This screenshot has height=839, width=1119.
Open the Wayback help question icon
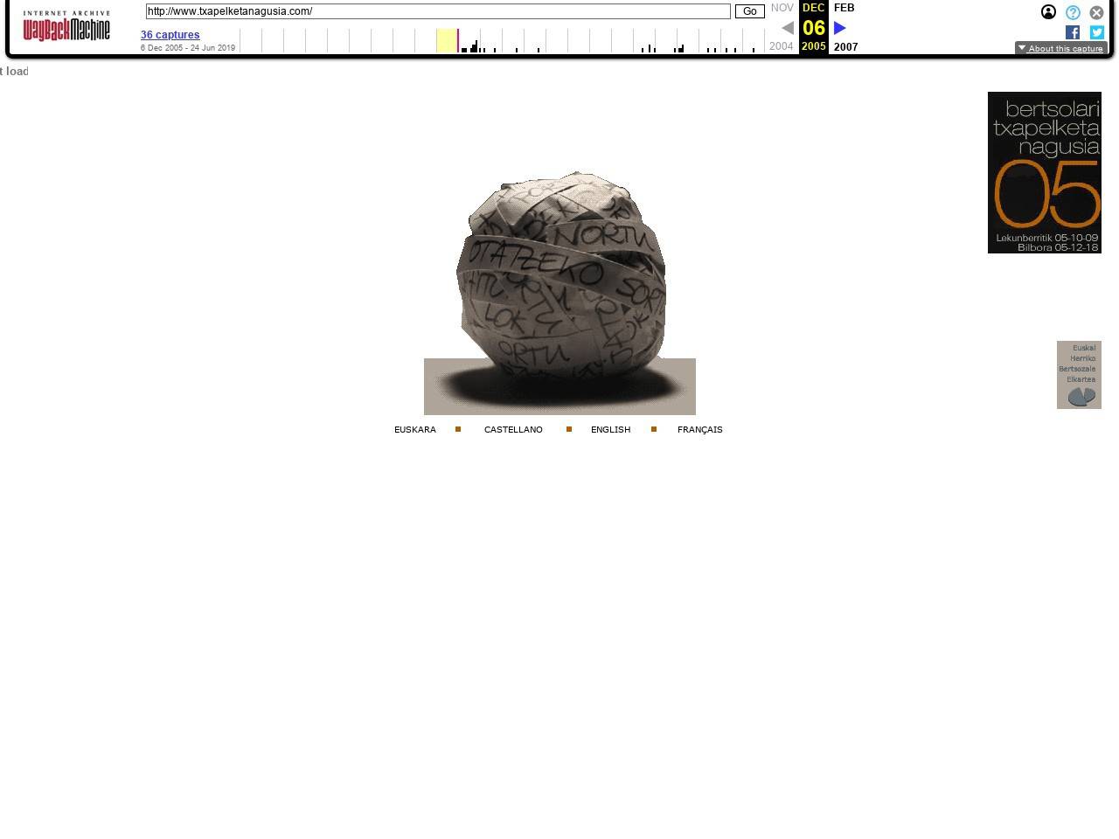tap(1073, 12)
